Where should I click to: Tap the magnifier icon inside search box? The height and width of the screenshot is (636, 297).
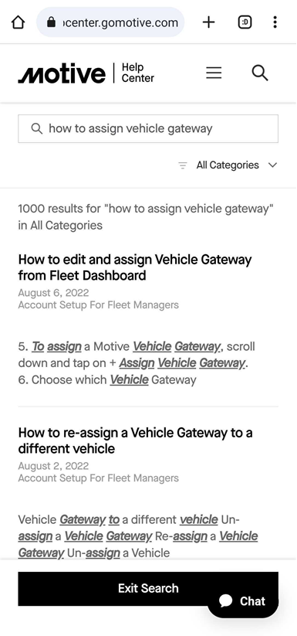[37, 129]
